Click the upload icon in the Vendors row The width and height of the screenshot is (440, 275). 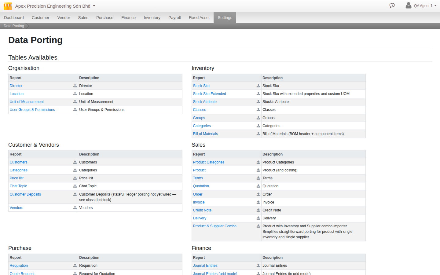75,208
